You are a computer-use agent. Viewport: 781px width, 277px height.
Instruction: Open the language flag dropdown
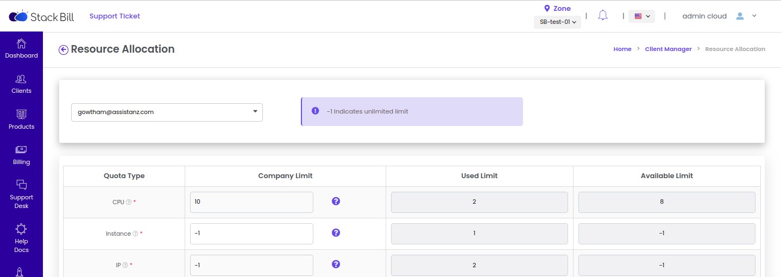tap(641, 16)
